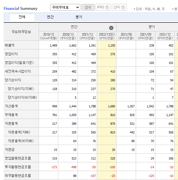Click the 검색 button
Screen dimensions: 178x180
coord(88,7)
